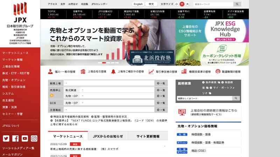Open 株式・ETF・REIT等 sidebar menu
This screenshot has height=157, width=280.
(16, 73)
